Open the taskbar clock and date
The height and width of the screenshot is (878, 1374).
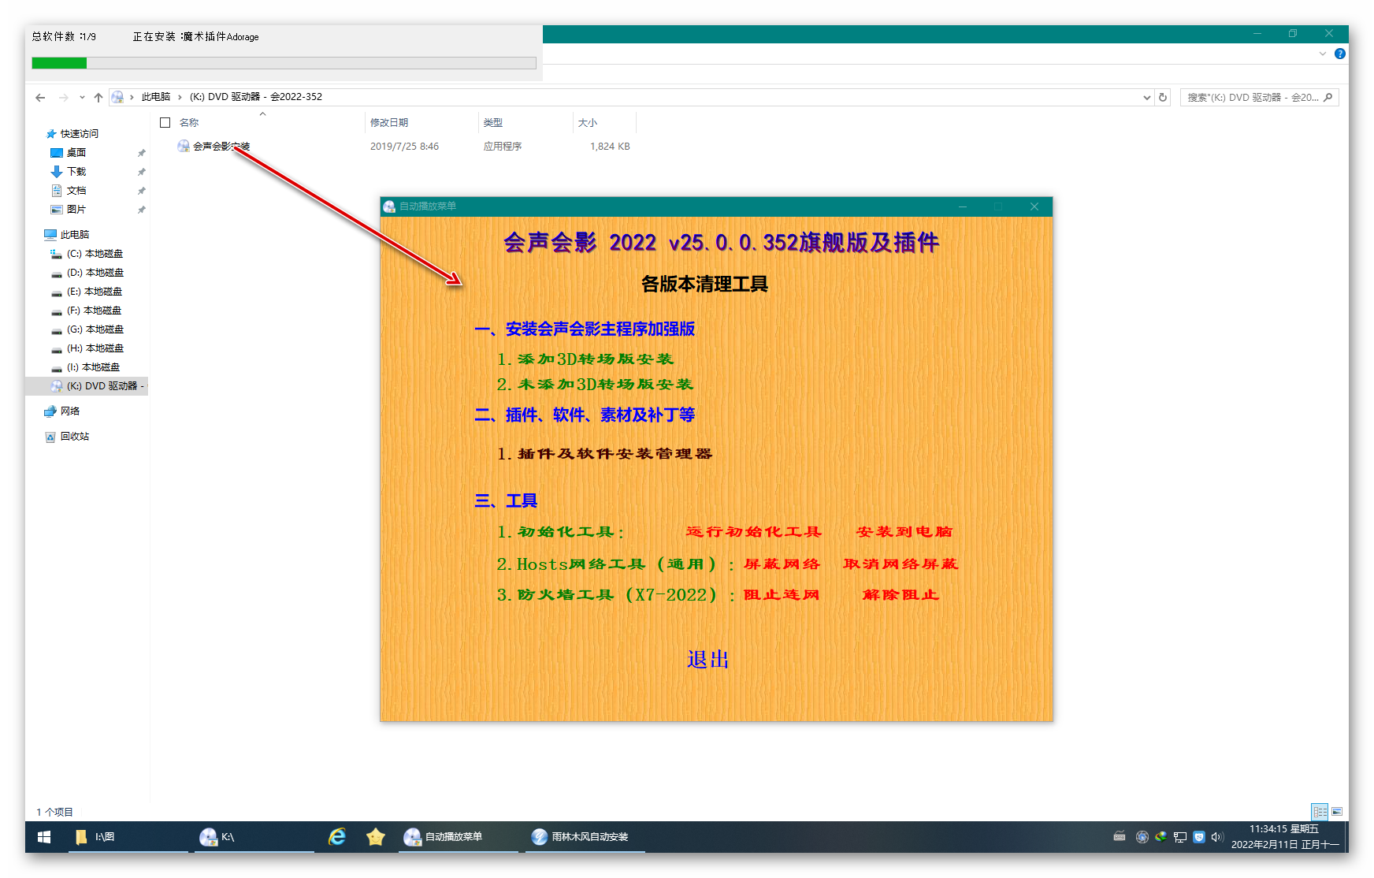coord(1284,837)
